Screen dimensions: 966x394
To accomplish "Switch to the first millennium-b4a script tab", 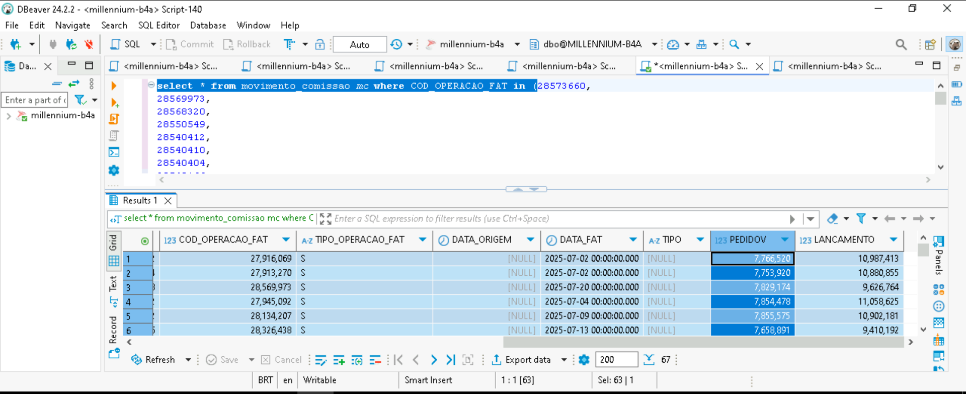I will pos(164,66).
